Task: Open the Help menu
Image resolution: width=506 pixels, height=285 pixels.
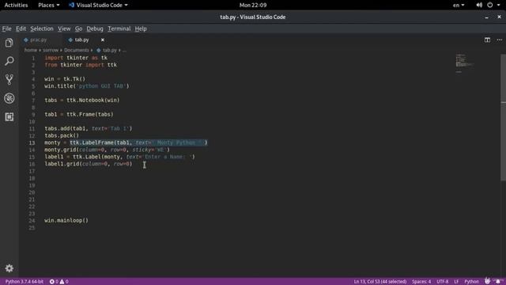Action: [141, 28]
